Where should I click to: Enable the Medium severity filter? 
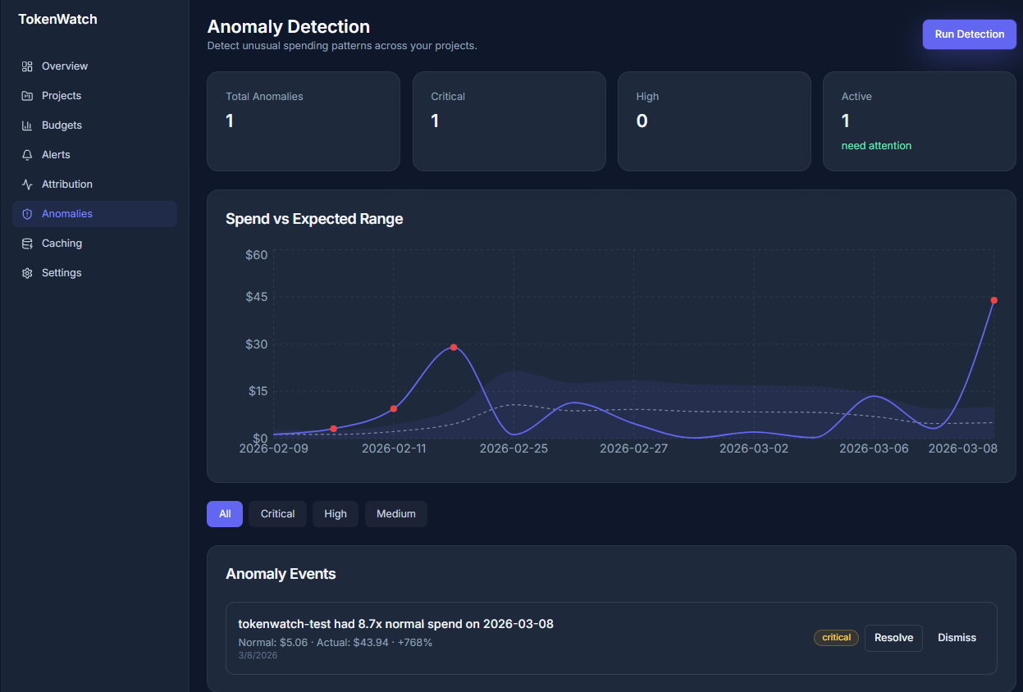(395, 513)
